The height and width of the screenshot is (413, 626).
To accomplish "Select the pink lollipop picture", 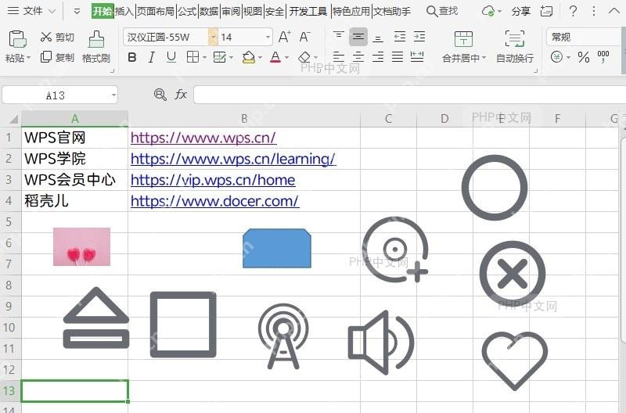I will (82, 246).
